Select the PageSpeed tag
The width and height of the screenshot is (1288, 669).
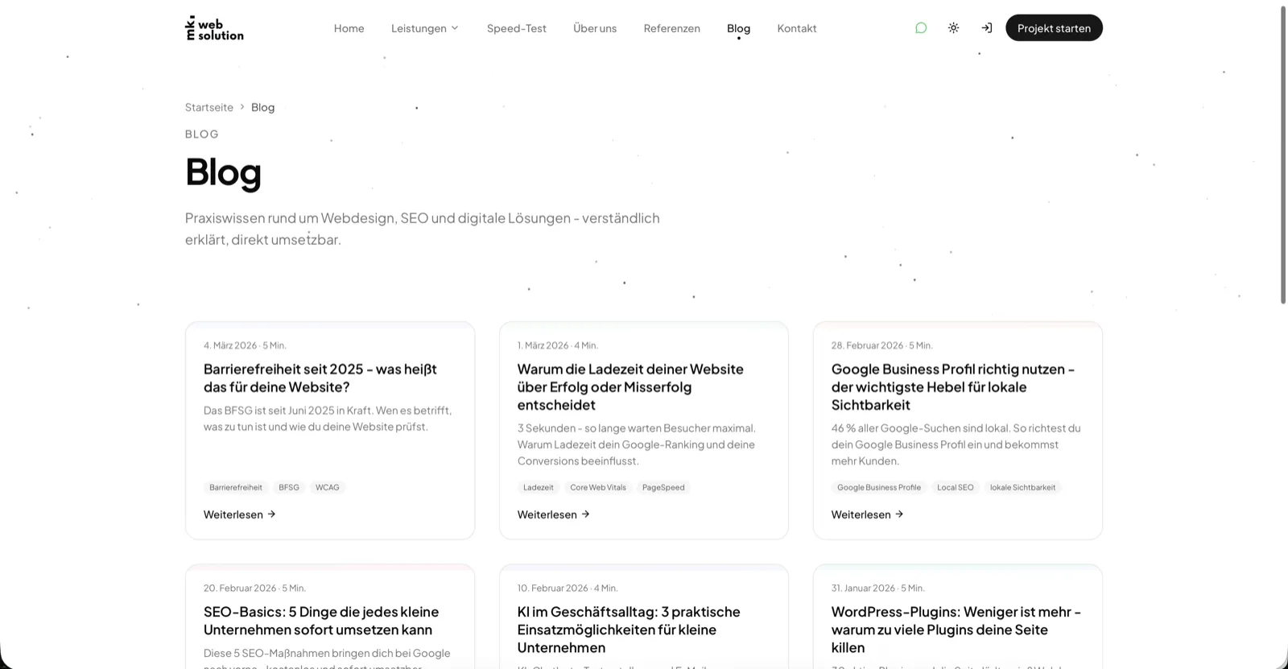click(x=663, y=487)
